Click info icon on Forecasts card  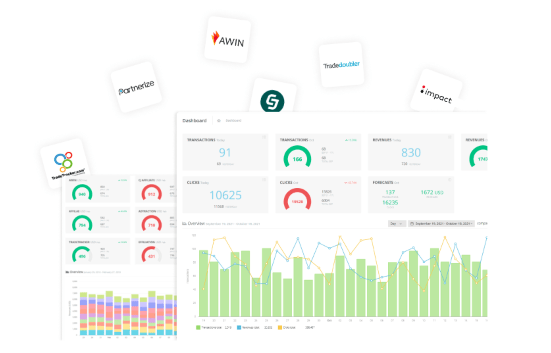click(450, 180)
